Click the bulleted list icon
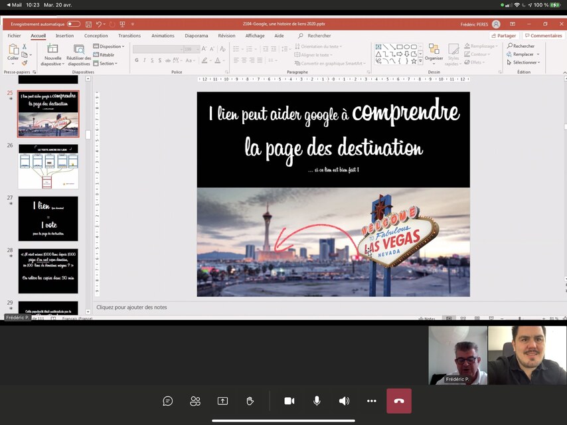567x425 pixels. (236, 49)
